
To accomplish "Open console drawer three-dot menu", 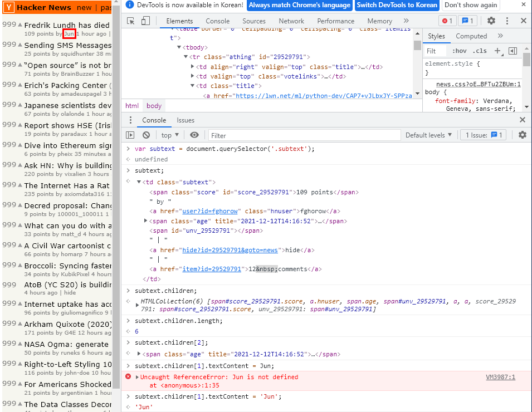I will 130,120.
